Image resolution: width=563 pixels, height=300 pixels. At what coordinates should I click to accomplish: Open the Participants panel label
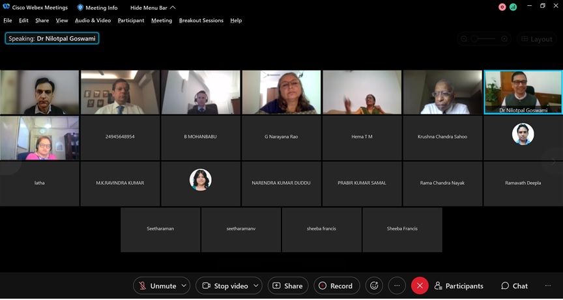[464, 286]
